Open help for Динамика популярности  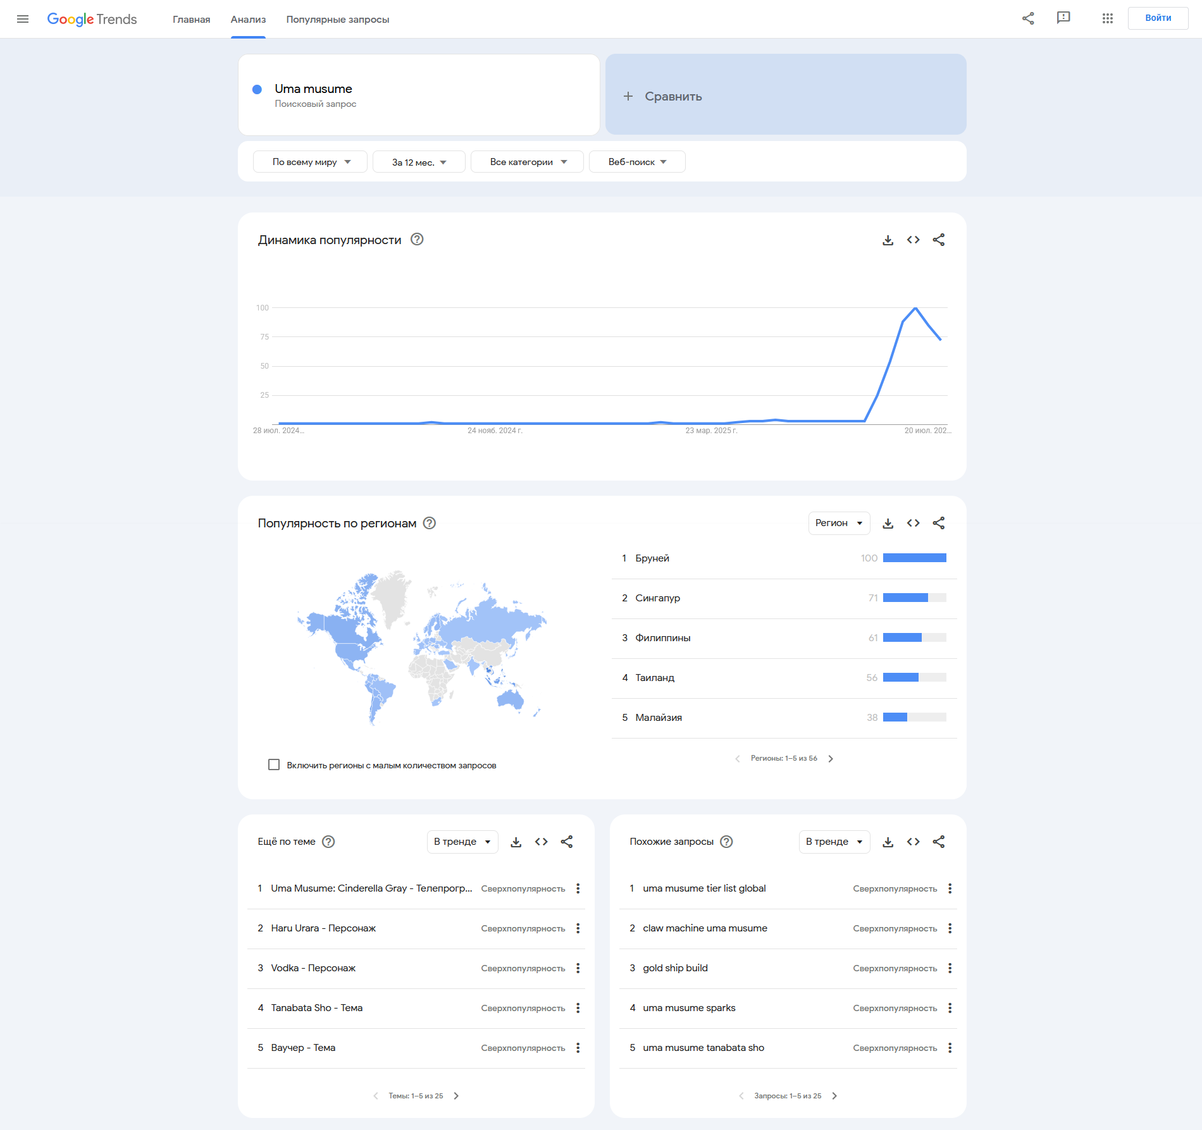(417, 239)
